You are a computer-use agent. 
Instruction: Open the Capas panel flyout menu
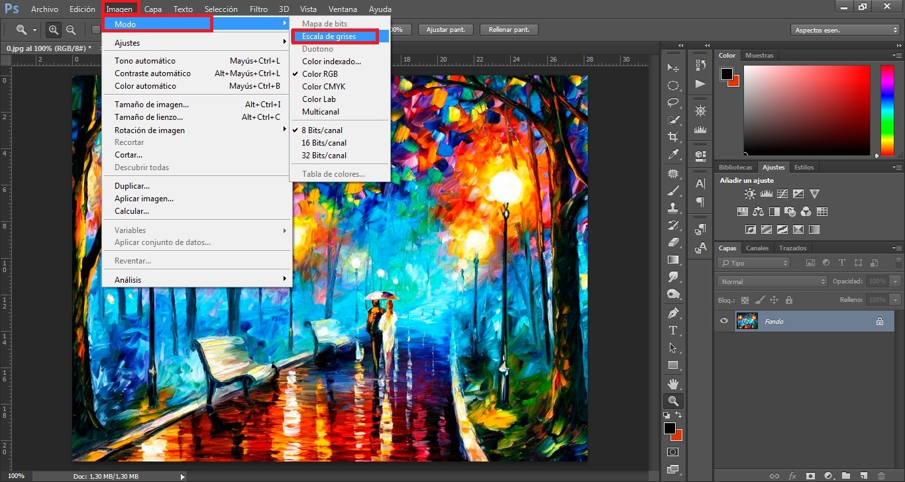point(897,248)
